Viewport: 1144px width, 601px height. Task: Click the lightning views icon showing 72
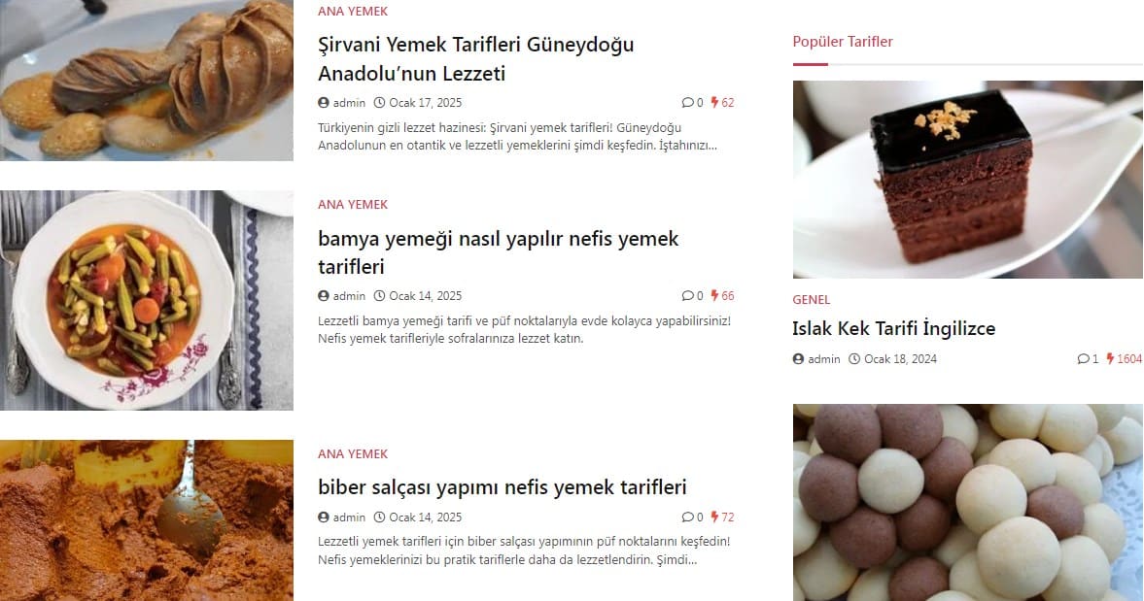pos(715,518)
